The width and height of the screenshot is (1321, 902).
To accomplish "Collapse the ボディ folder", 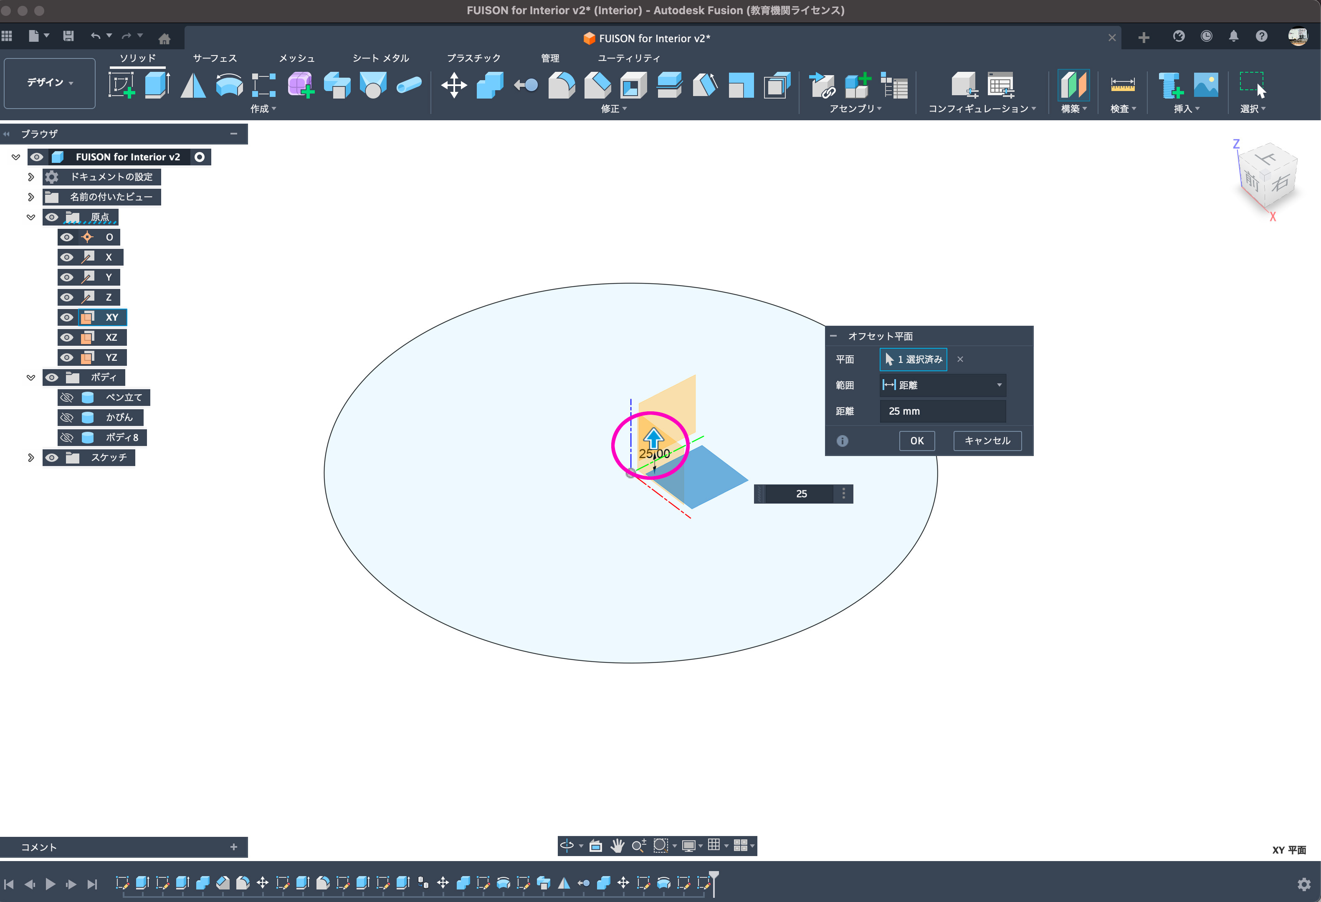I will [x=31, y=378].
